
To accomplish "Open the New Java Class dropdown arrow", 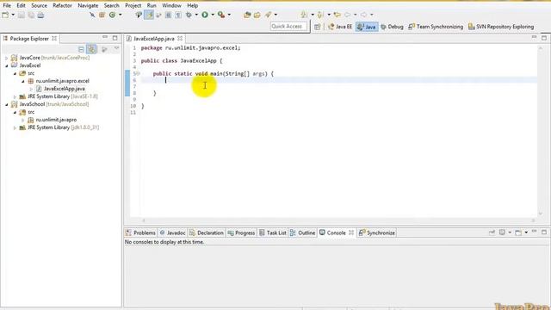I will (121, 15).
